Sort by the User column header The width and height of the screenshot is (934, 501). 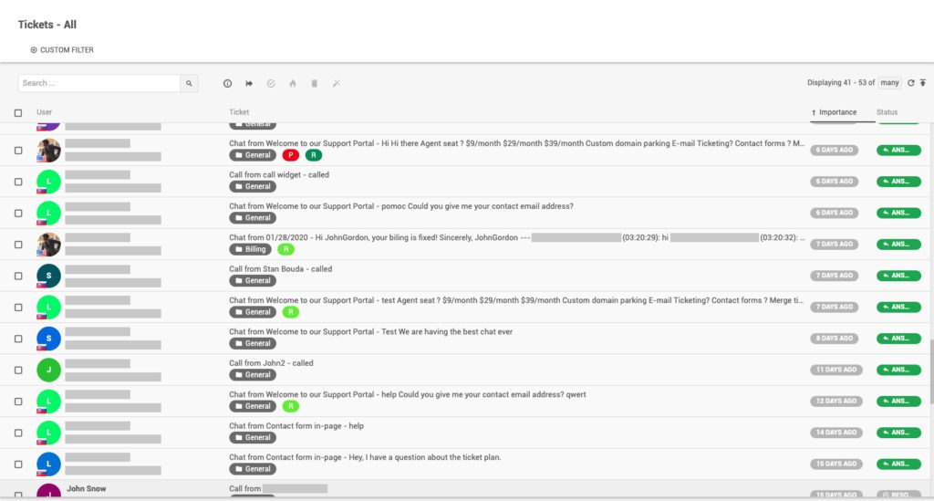[44, 112]
